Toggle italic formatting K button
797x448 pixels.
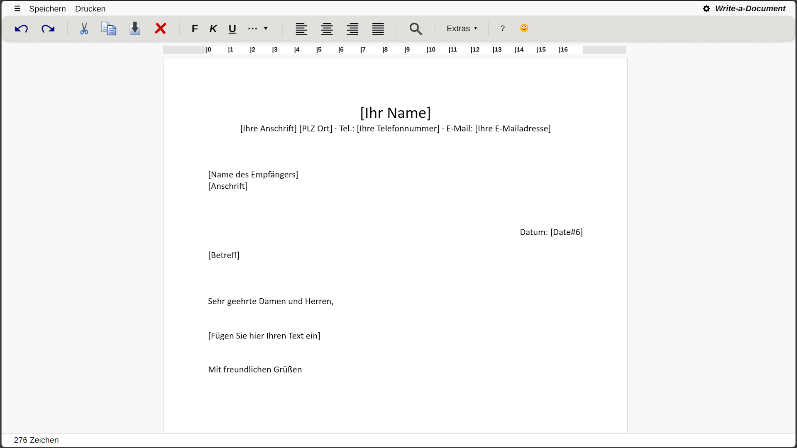pos(213,29)
